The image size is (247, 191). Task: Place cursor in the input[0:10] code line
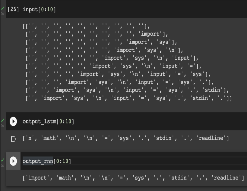point(39,10)
